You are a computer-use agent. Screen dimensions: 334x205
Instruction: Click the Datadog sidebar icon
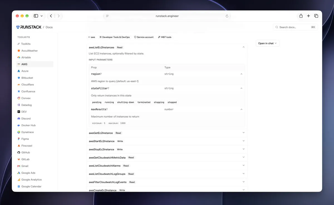(x=19, y=105)
